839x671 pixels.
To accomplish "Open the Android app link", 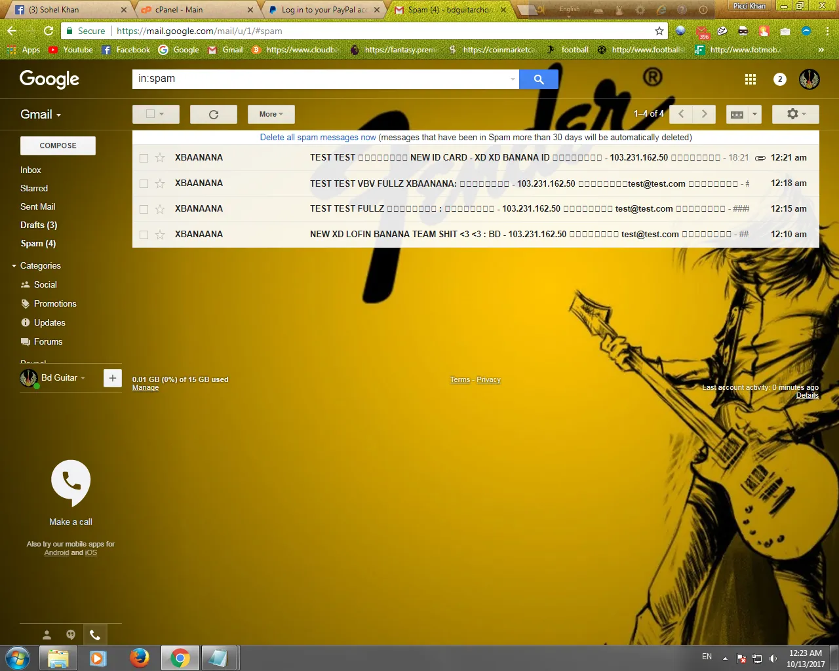I will coord(56,553).
